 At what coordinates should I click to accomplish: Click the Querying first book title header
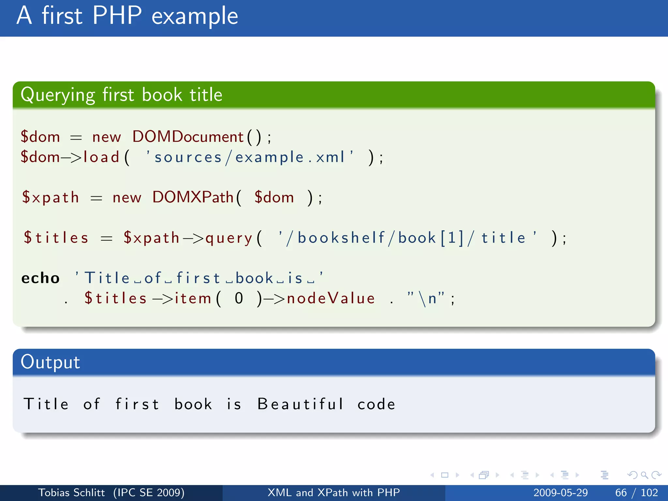click(121, 95)
